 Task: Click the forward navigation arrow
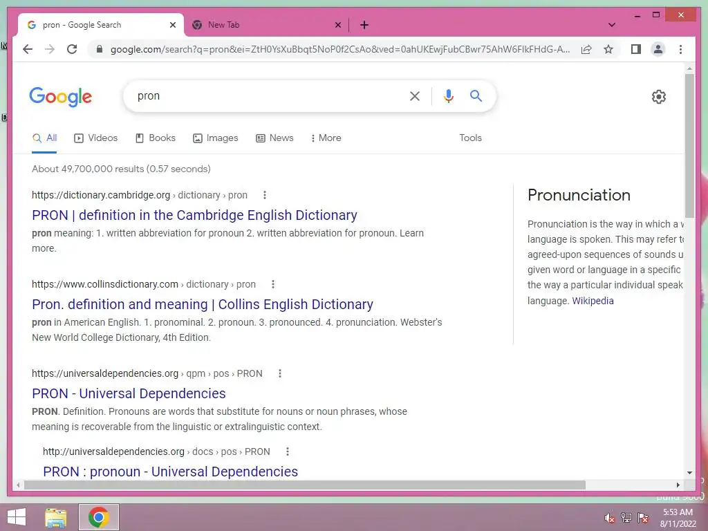tap(50, 49)
